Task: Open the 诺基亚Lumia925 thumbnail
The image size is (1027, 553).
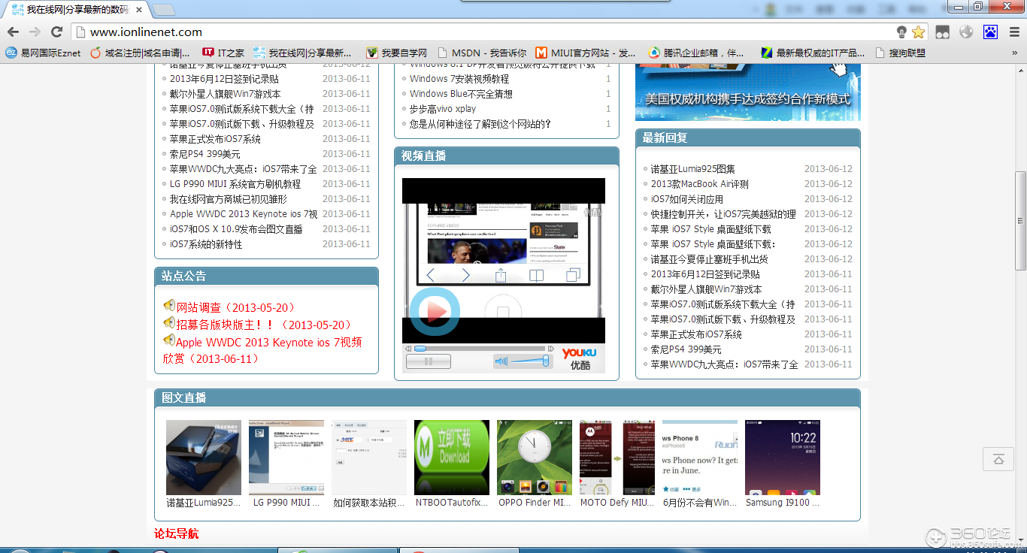Action: [204, 458]
